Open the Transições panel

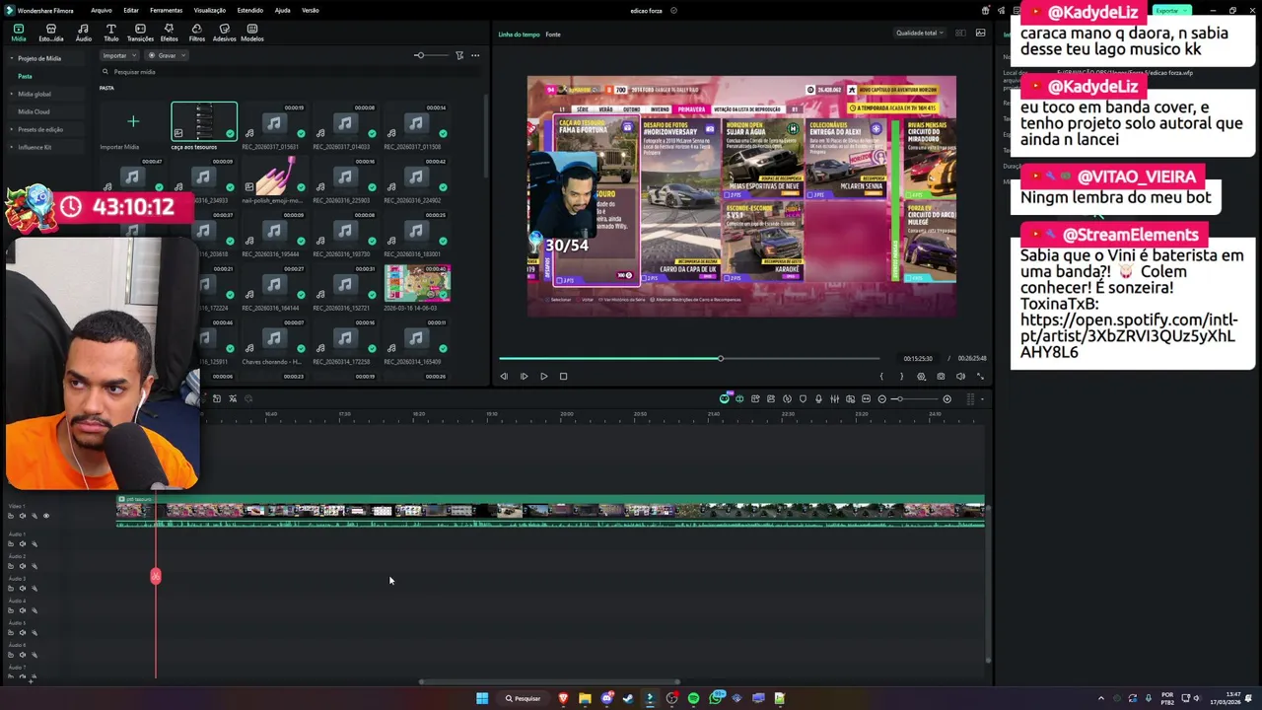coord(140,33)
